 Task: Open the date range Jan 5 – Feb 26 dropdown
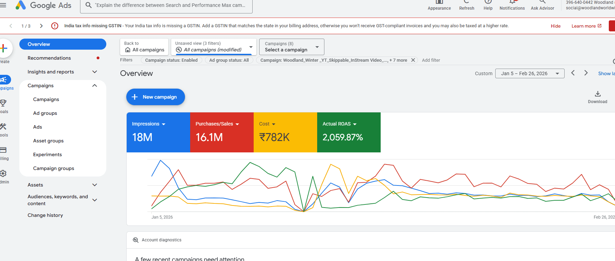tap(530, 73)
